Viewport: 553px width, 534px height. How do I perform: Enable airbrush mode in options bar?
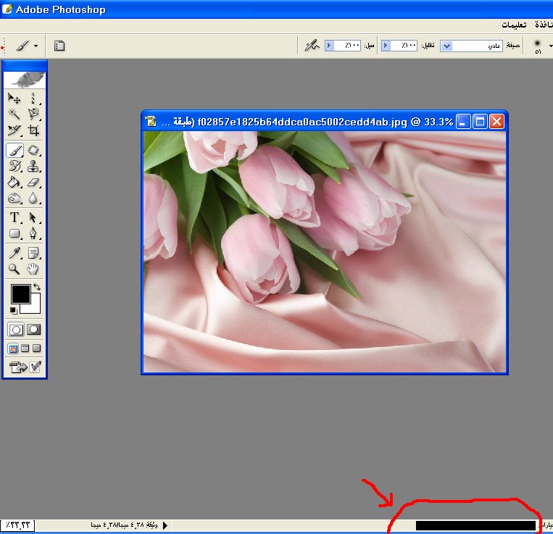coord(312,46)
